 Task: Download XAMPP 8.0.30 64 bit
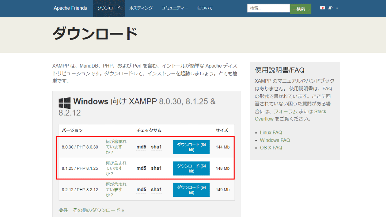[191, 147]
